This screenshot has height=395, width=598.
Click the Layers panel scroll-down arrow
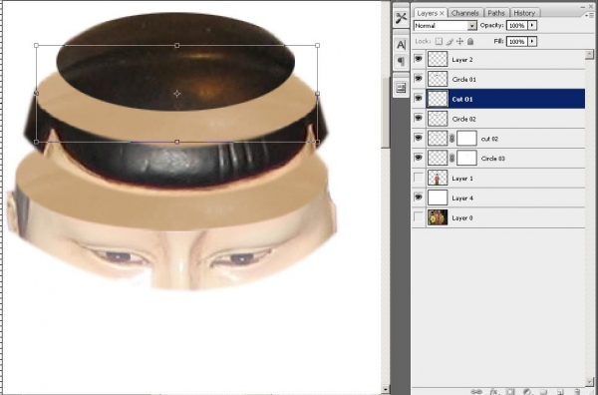click(x=590, y=382)
